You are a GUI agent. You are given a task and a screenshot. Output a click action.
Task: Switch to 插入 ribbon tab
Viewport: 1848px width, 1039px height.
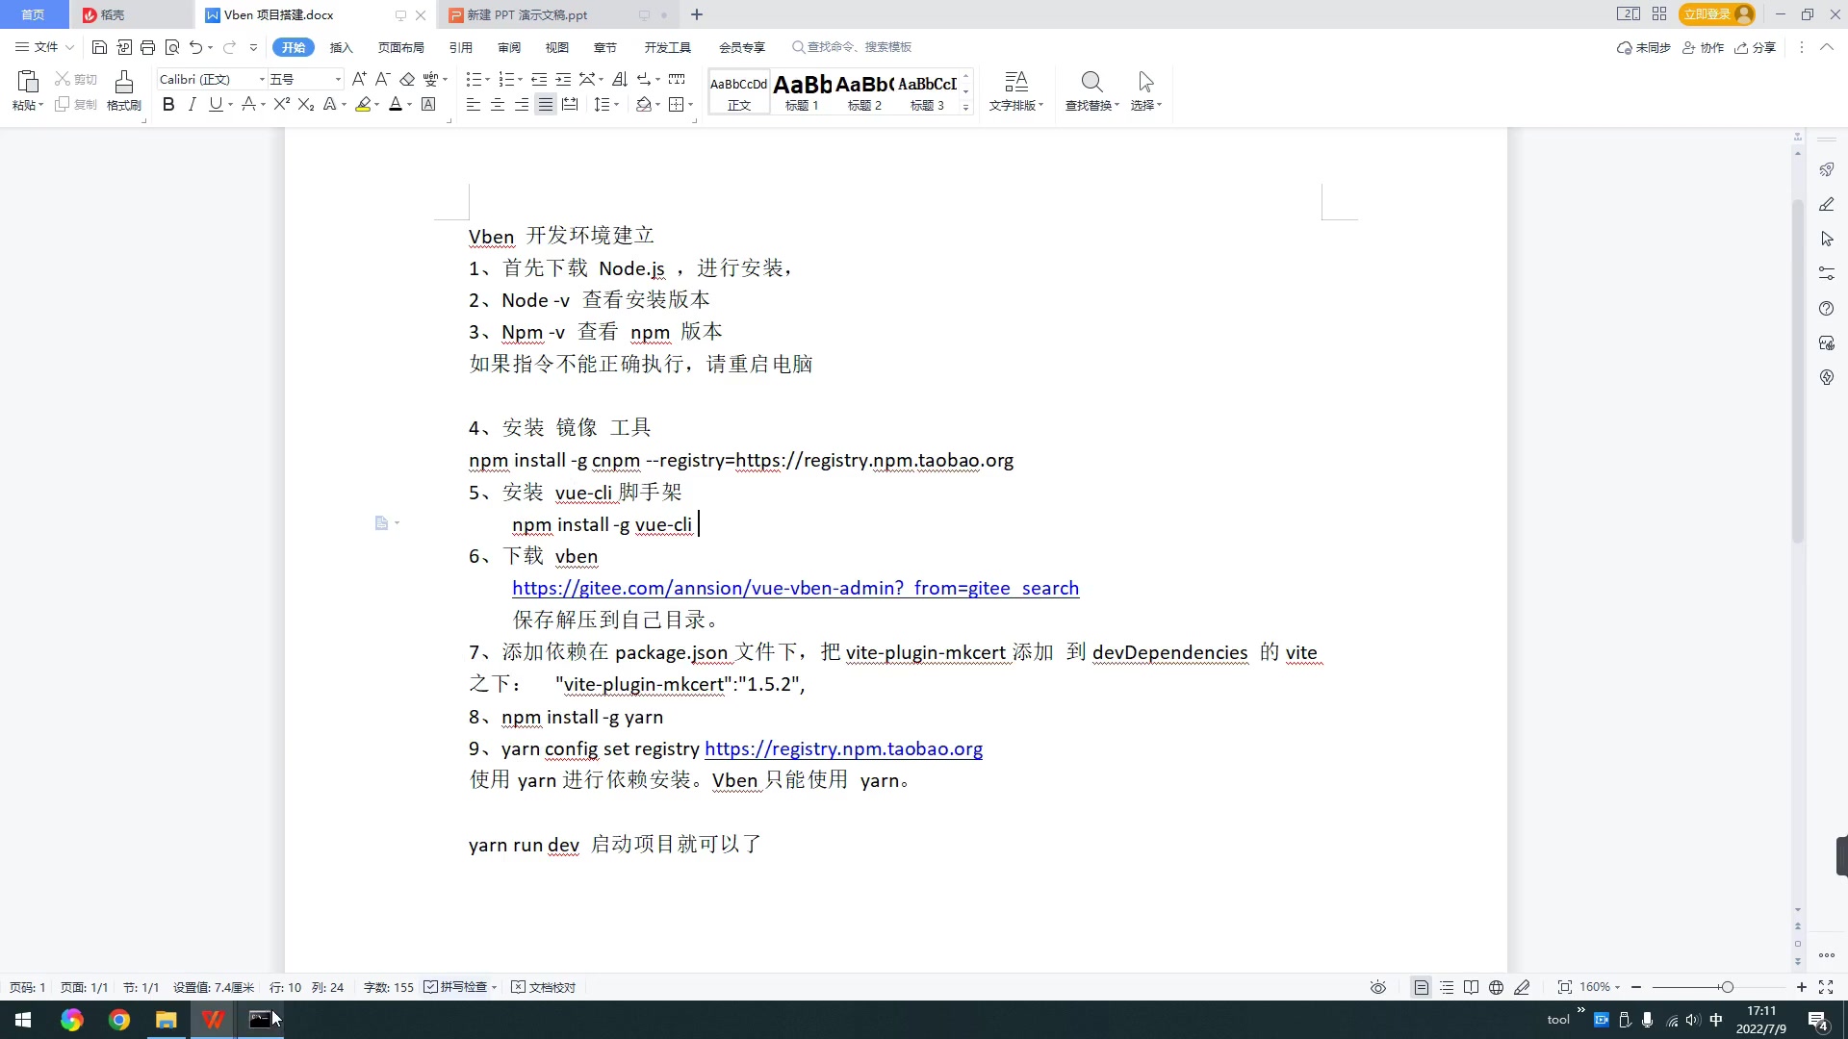point(342,47)
